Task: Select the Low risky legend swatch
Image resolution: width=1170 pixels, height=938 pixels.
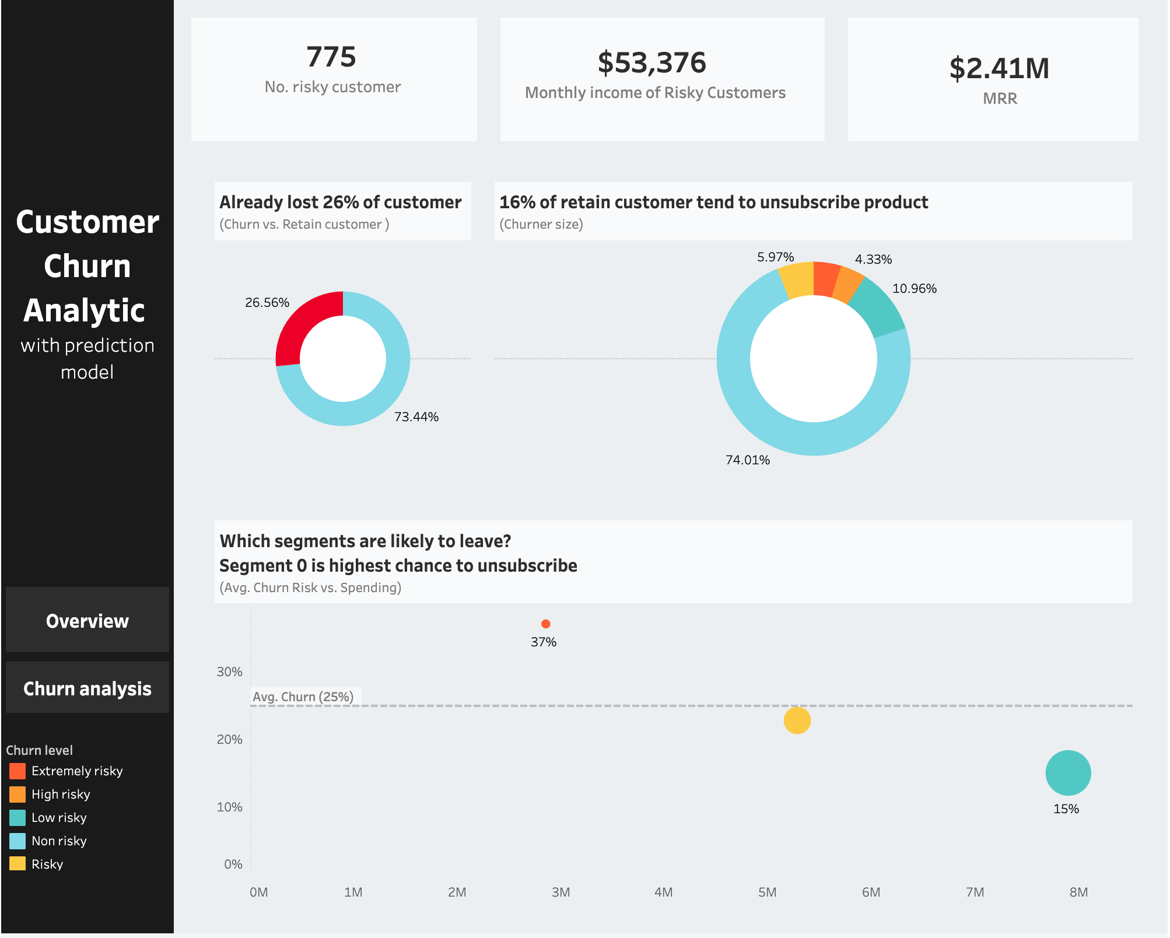Action: click(17, 818)
